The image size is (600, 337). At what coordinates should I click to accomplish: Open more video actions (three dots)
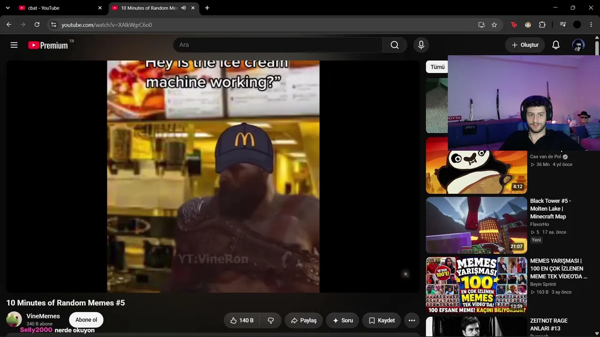(412, 321)
